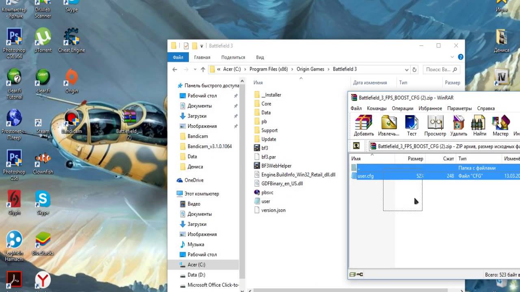This screenshot has height=292, width=520.
Task: Click Explorer help question mark icon
Action: 460,57
